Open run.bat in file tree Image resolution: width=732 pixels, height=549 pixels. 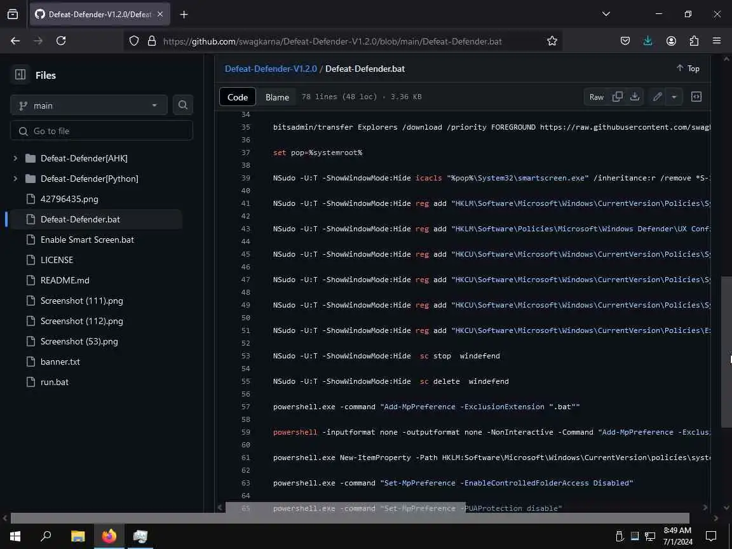(x=55, y=382)
